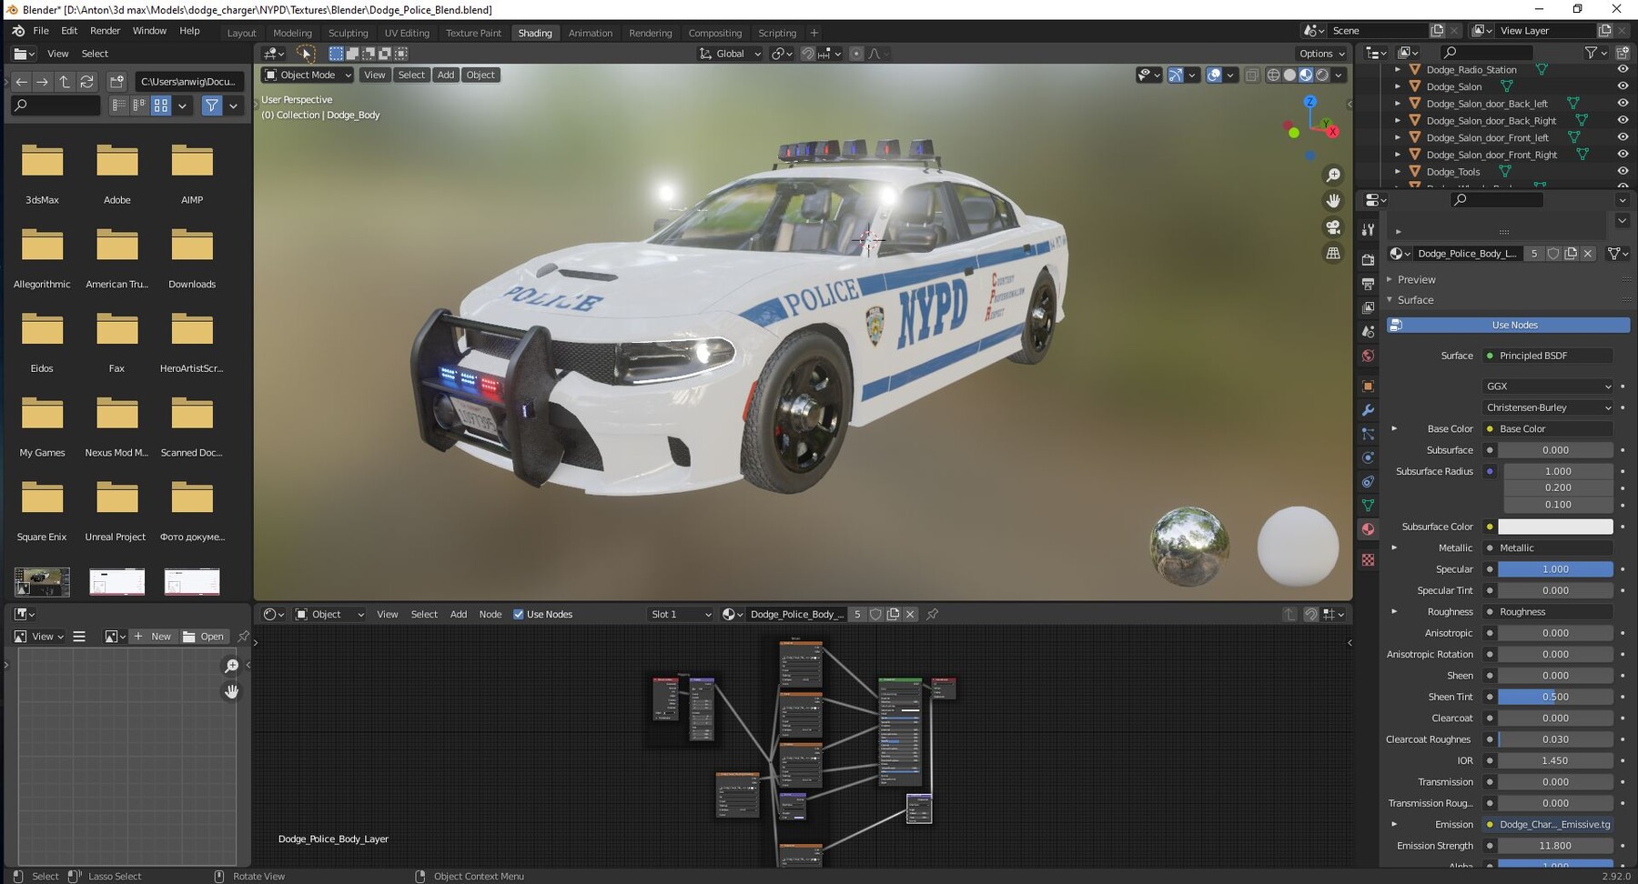Switch viewport to Rendered shading mode

(x=1322, y=75)
